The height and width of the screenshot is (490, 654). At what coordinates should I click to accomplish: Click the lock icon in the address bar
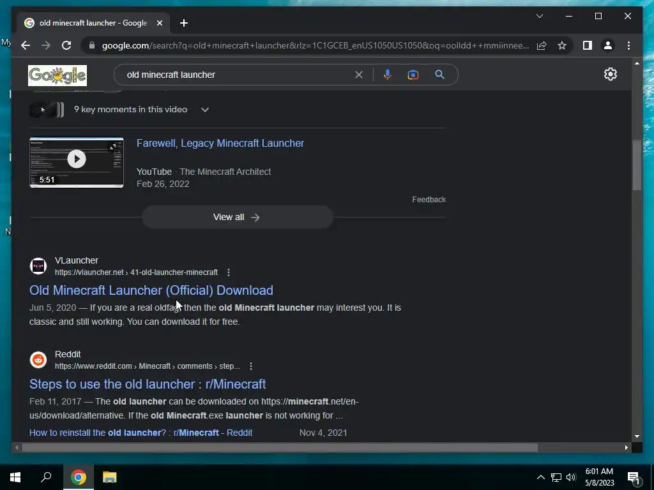pos(92,45)
